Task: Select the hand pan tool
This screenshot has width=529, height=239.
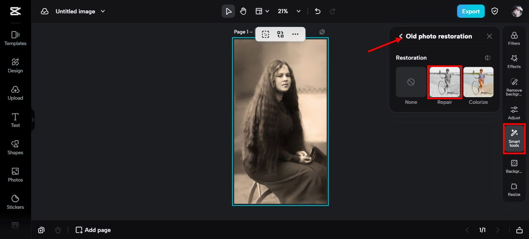Action: [x=243, y=12]
